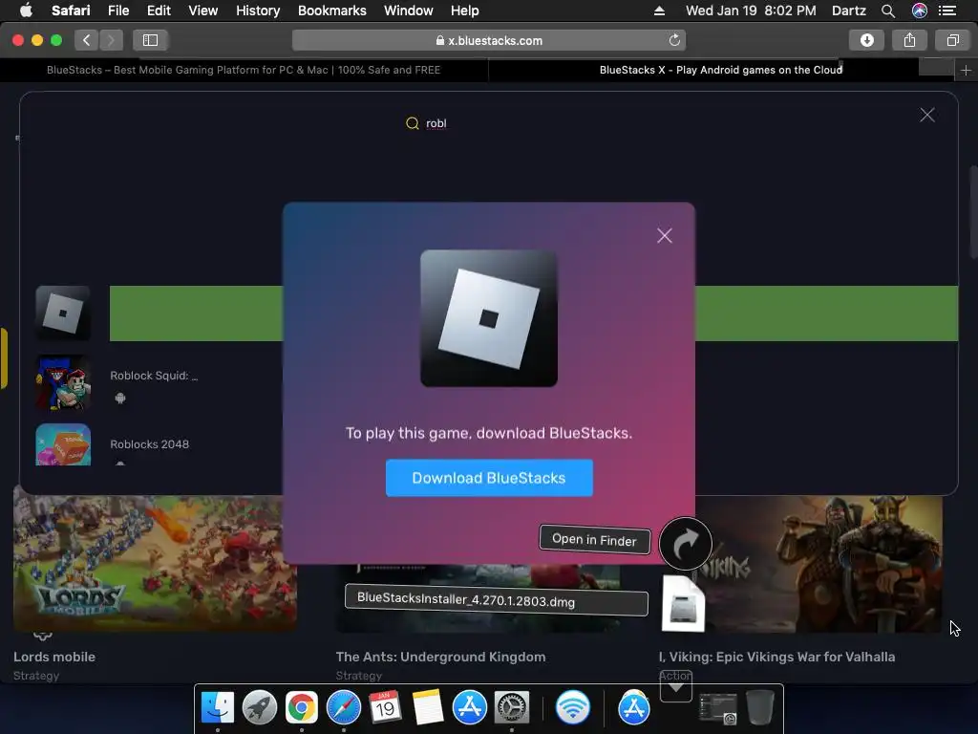This screenshot has height=734, width=978.
Task: Click the Lords mobile title text
Action: tap(54, 657)
